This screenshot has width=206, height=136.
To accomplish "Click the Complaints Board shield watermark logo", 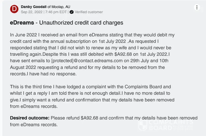I will (143, 125).
